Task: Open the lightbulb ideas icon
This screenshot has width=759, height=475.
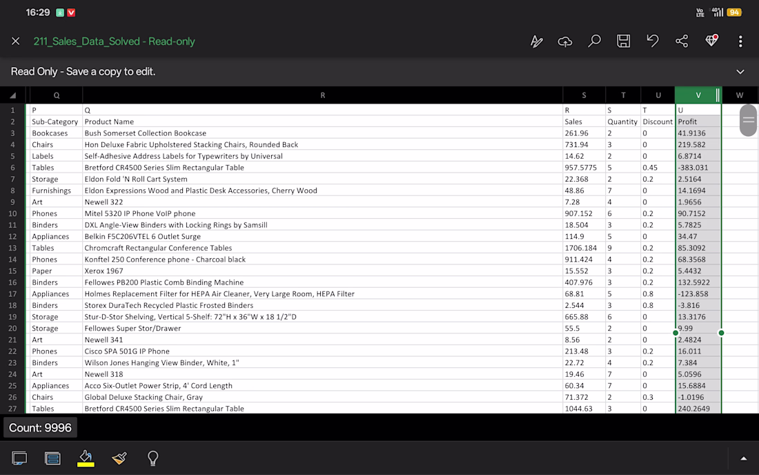Action: click(x=153, y=458)
